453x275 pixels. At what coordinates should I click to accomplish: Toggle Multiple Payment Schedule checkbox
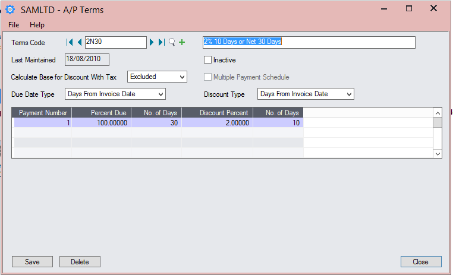(x=207, y=77)
